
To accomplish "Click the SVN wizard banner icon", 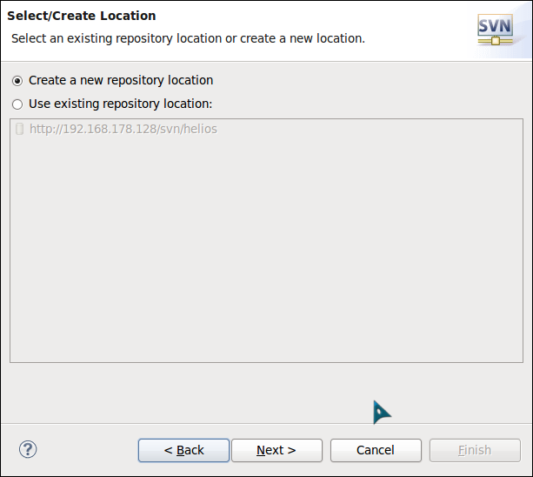I will pyautogui.click(x=496, y=30).
